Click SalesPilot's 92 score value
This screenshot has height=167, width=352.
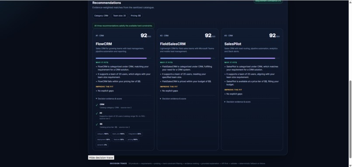pos(273,35)
